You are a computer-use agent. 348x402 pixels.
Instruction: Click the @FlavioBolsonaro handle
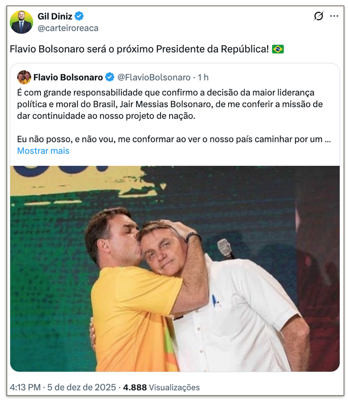[154, 77]
